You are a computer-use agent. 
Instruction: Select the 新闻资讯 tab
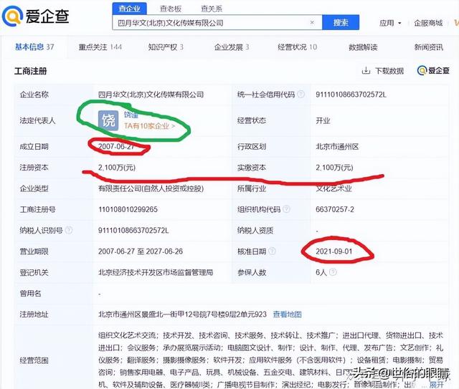click(x=429, y=47)
